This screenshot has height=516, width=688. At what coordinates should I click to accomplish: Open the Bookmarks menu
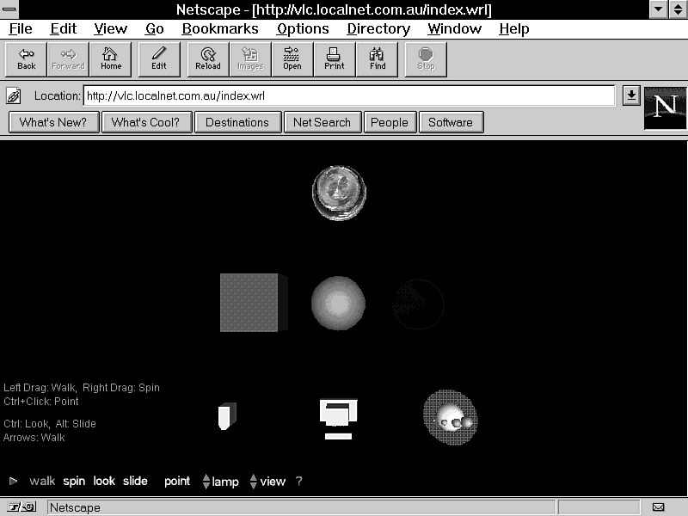pyautogui.click(x=220, y=28)
